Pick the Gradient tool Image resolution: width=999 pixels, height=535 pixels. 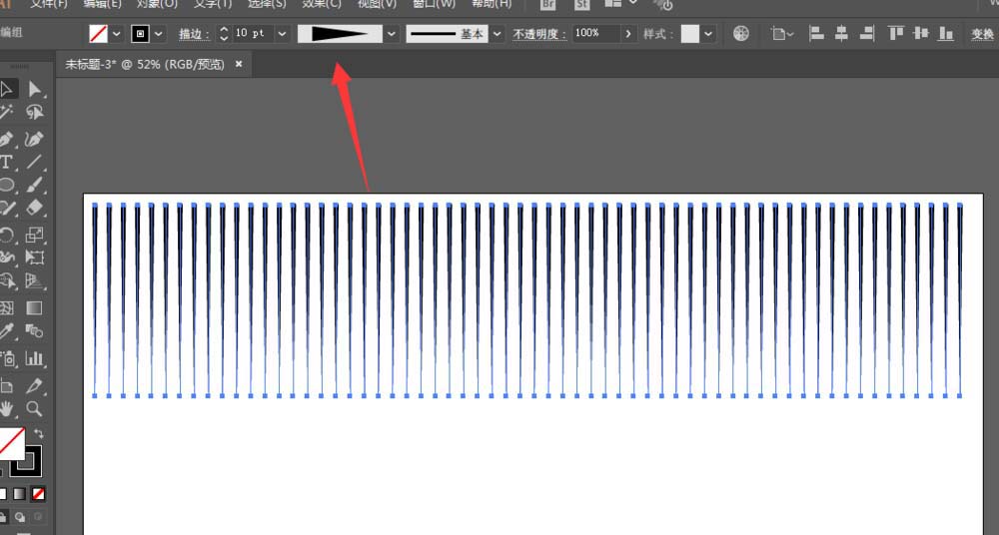34,308
